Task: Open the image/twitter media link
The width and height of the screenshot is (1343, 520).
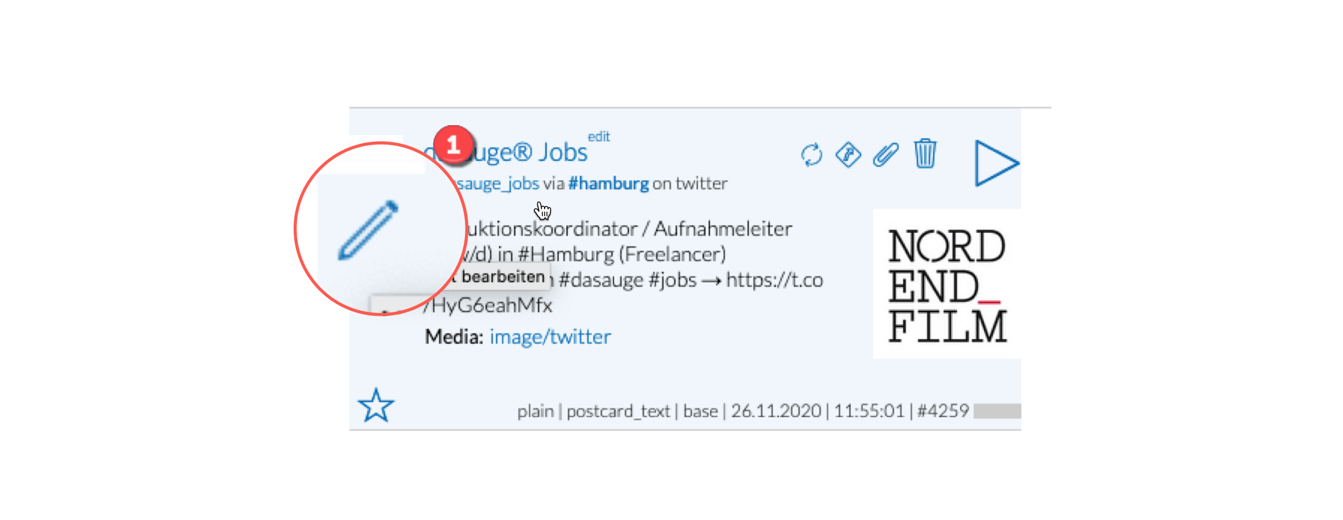Action: (550, 337)
